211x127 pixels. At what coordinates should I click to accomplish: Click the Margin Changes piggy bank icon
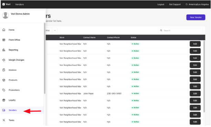point(4,60)
